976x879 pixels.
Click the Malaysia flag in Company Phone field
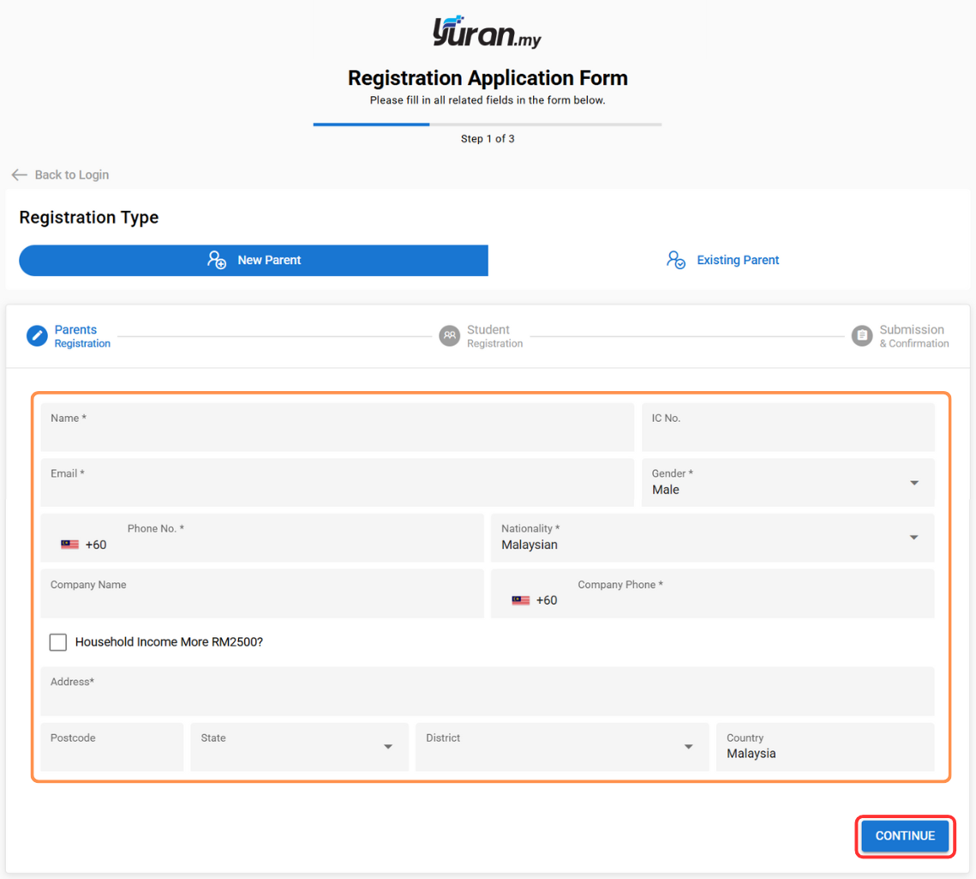[x=520, y=600]
